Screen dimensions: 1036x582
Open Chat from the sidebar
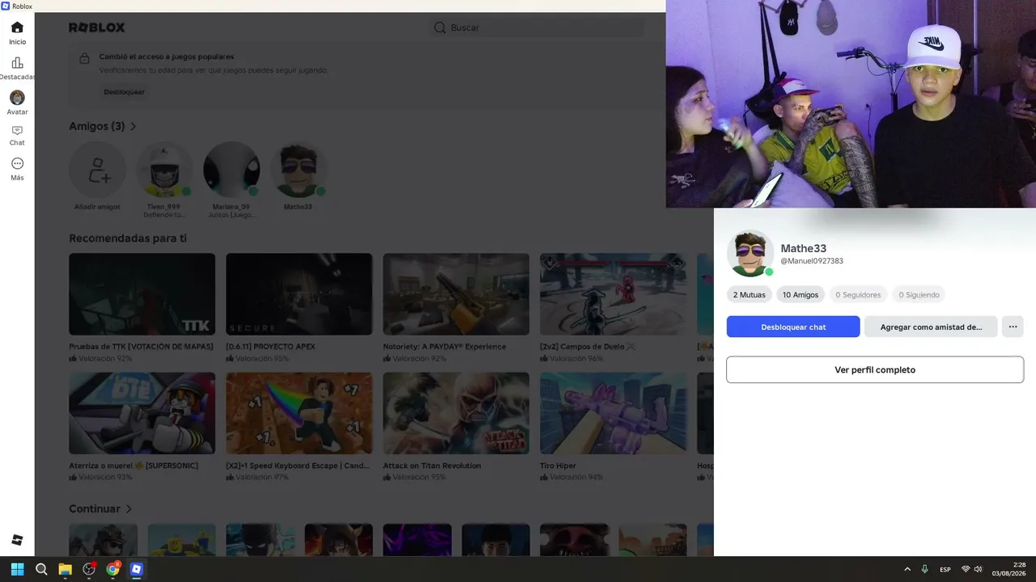click(x=17, y=135)
